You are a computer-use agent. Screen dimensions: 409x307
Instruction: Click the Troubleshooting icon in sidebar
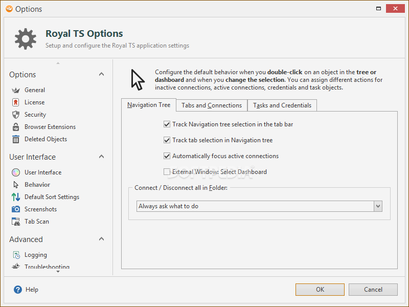click(x=16, y=266)
